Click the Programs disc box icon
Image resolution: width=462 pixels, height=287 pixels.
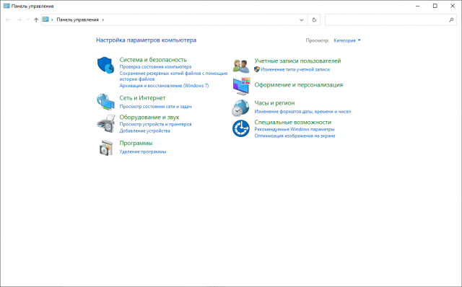coord(106,148)
